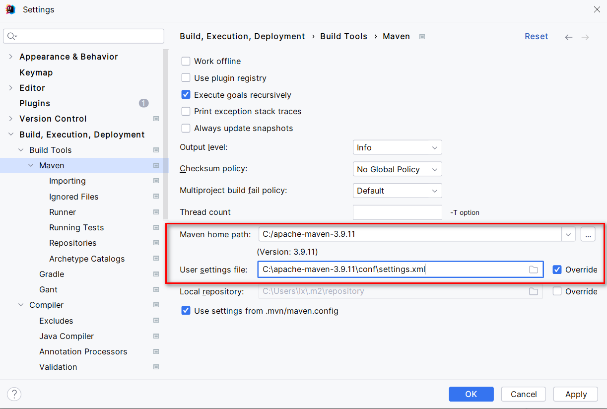Click the settings search box
The height and width of the screenshot is (409, 607).
(x=83, y=36)
